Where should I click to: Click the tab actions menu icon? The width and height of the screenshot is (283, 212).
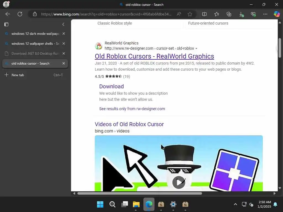point(6,24)
